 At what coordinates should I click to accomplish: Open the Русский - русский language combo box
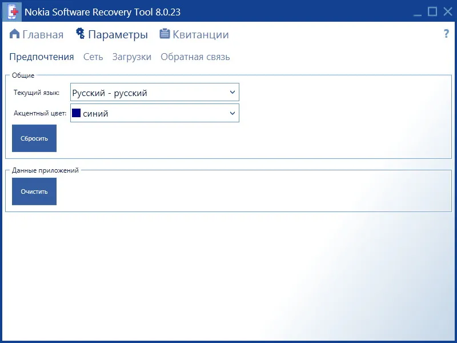point(155,92)
